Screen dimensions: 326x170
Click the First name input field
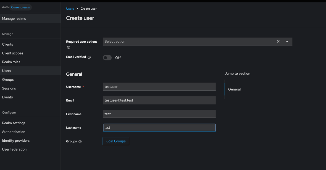(x=159, y=114)
